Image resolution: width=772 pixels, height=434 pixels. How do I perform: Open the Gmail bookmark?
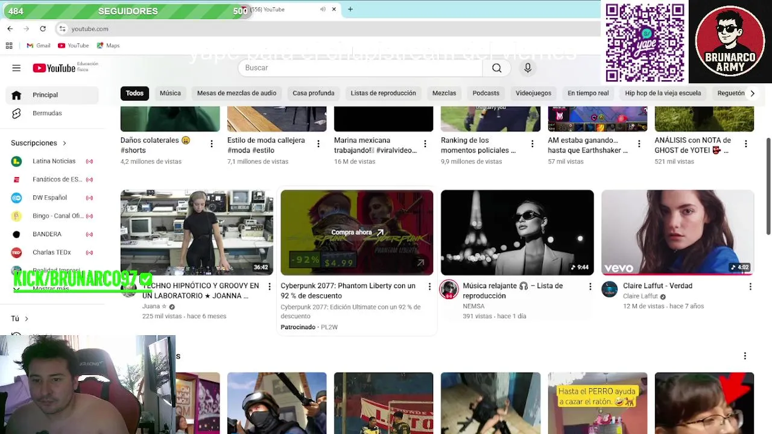(38, 46)
